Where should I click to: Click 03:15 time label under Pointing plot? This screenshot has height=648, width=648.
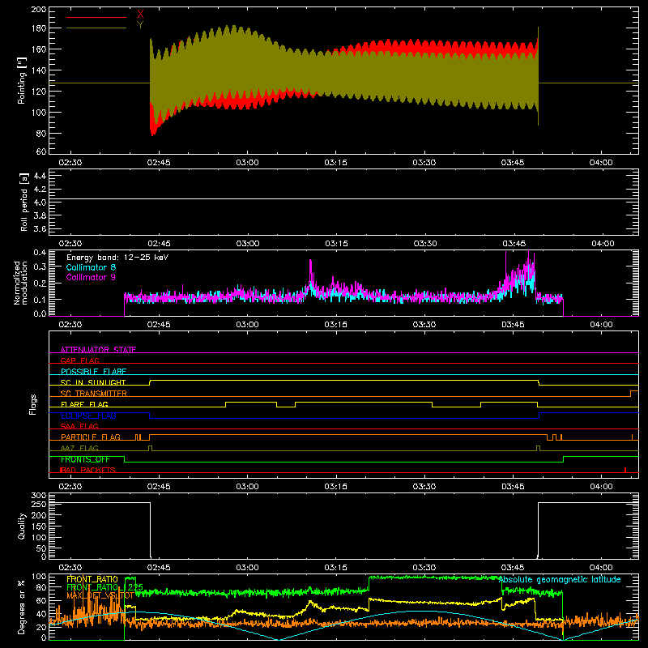(x=335, y=163)
